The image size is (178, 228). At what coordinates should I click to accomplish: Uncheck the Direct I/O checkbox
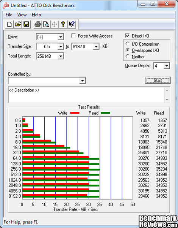click(x=127, y=36)
